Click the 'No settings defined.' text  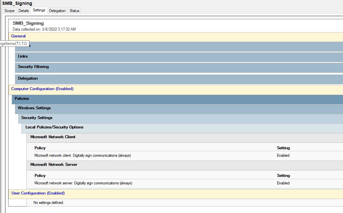click(x=49, y=203)
